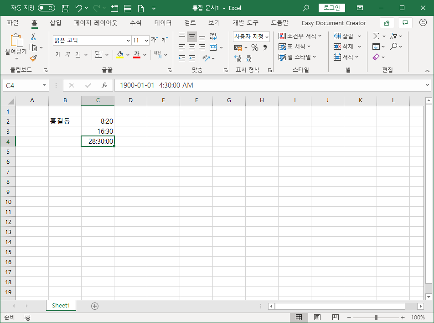Toggle Middle Align vertical alignment
The width and height of the screenshot is (434, 323).
tap(192, 36)
